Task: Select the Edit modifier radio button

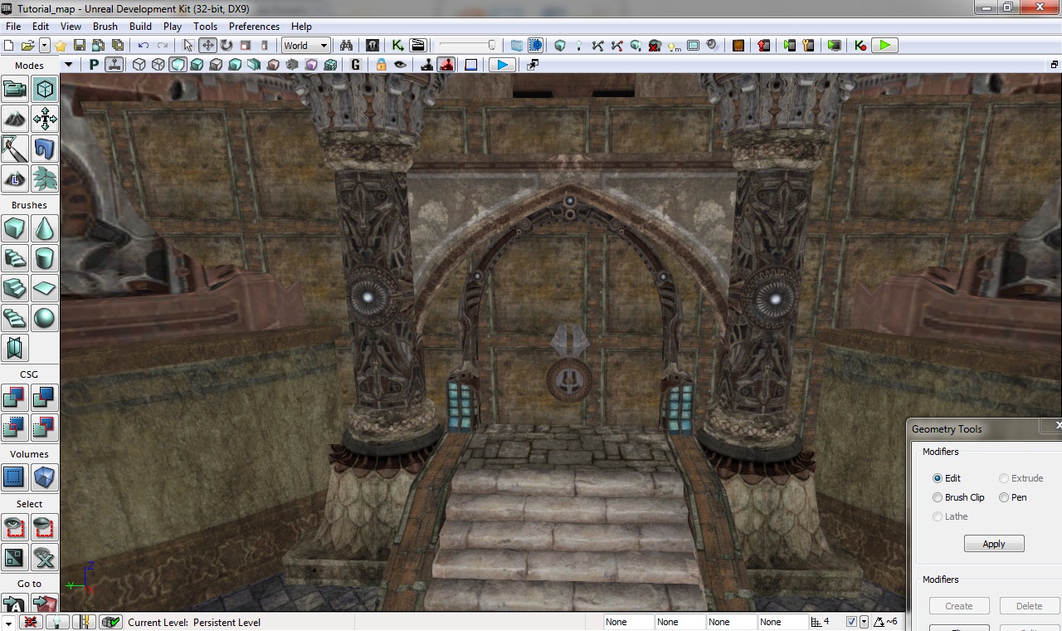Action: [938, 478]
